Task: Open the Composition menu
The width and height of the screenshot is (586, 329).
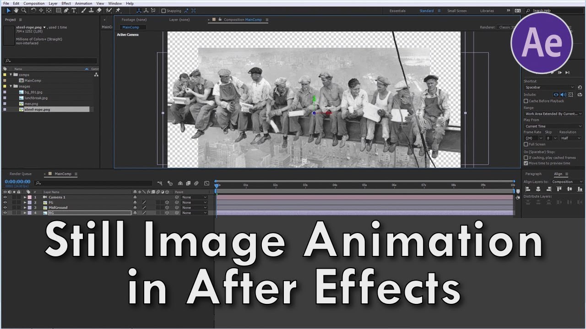Action: click(x=34, y=3)
